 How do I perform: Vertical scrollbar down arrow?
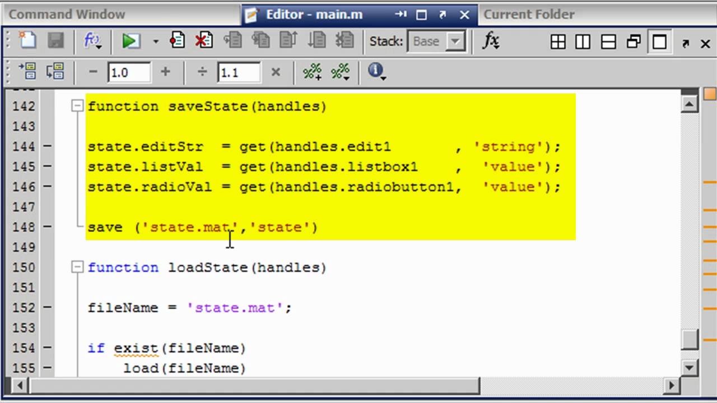(690, 367)
